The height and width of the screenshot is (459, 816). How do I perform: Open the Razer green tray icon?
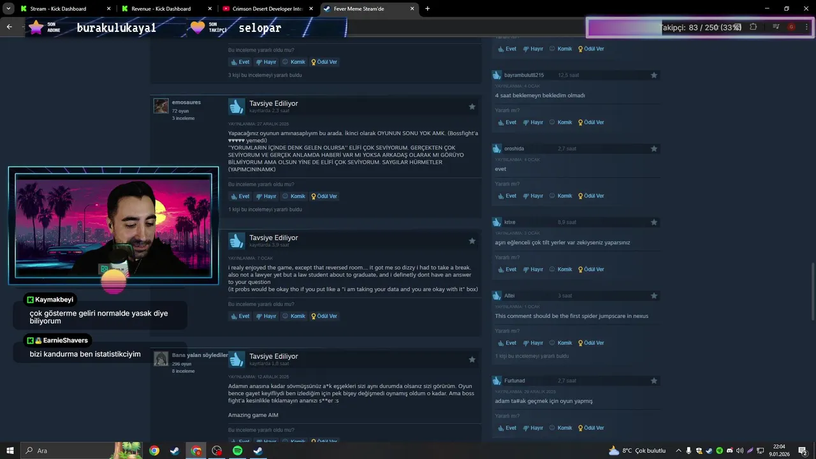[719, 451]
